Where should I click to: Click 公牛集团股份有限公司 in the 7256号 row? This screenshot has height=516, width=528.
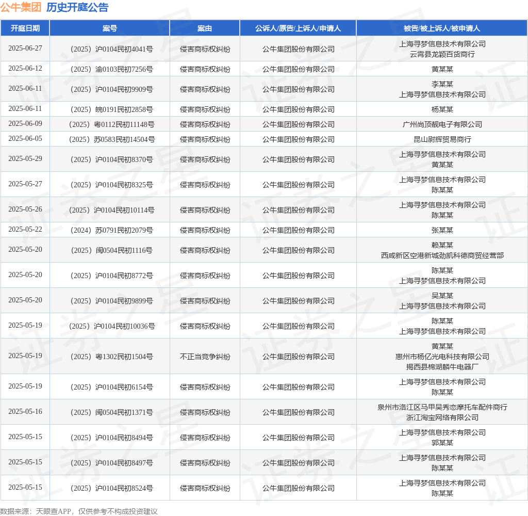click(299, 70)
